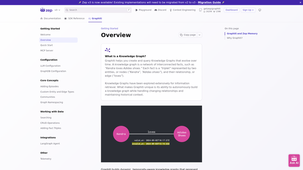Open the Ask AI chat widget
The image size is (303, 170).
(294, 161)
